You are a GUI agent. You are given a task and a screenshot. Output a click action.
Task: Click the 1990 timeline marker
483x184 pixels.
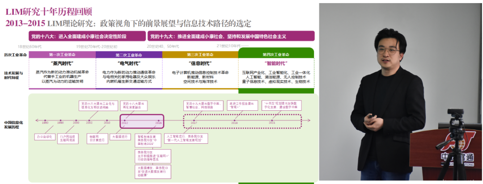[60, 121]
